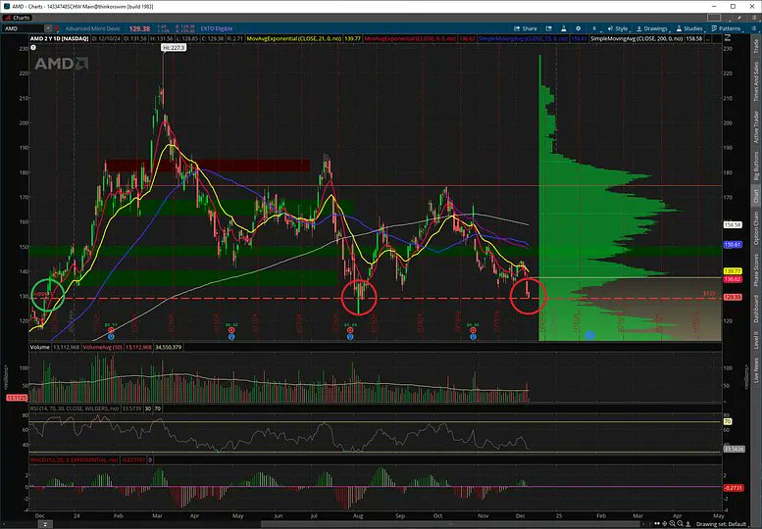Image resolution: width=762 pixels, height=529 pixels.
Task: Click the VolumeAvg (50) study label
Action: 103,347
